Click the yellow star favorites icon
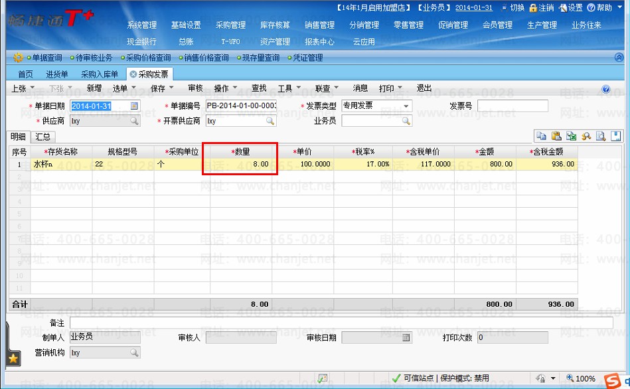The image size is (630, 389). 13,358
